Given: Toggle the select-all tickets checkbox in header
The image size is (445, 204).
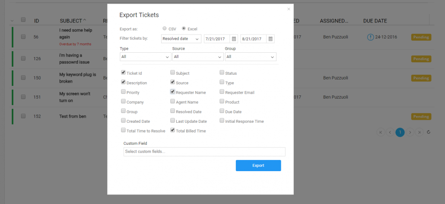Looking at the screenshot, I should coord(23,19).
